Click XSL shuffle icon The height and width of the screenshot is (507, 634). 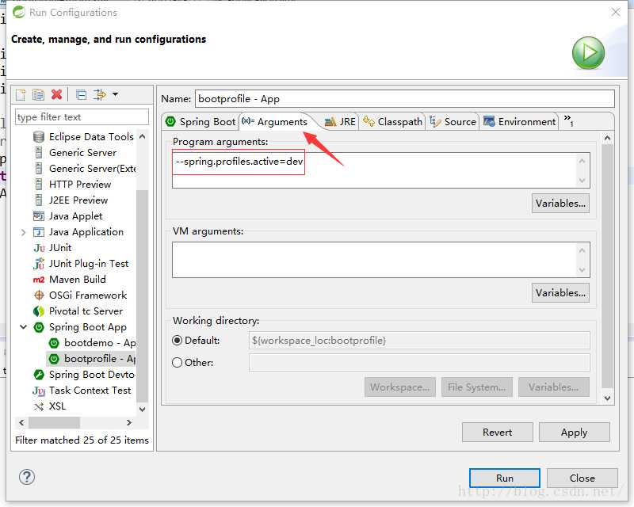pyautogui.click(x=39, y=406)
